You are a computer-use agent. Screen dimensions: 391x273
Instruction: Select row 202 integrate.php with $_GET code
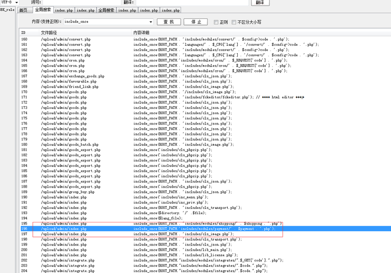pos(156,260)
